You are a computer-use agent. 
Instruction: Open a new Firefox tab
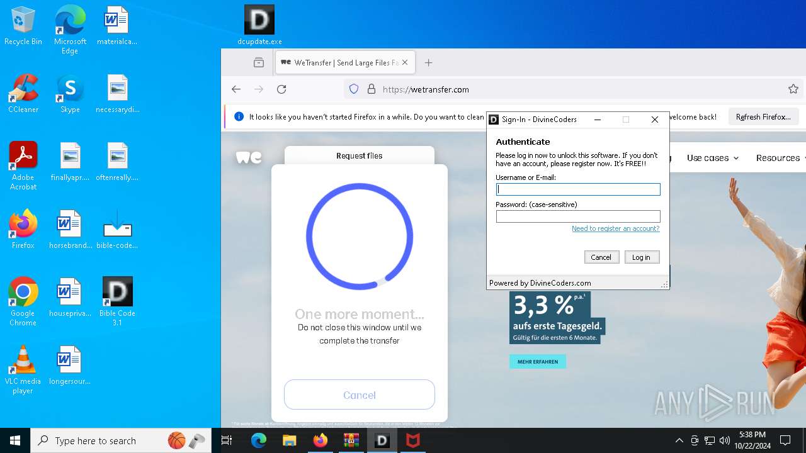pyautogui.click(x=429, y=62)
